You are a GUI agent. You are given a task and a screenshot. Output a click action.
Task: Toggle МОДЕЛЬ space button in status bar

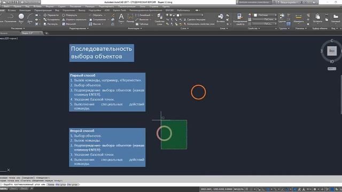click(x=239, y=189)
